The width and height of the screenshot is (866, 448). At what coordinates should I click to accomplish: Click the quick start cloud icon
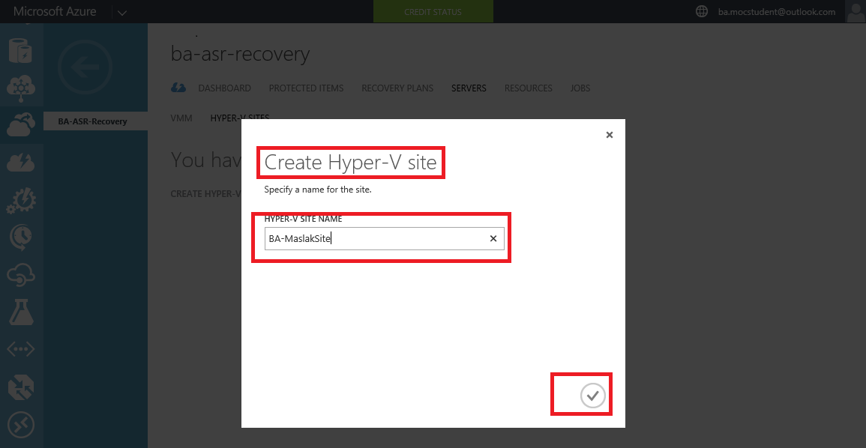pyautogui.click(x=178, y=88)
